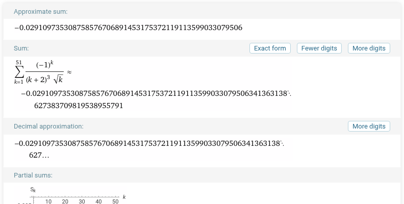Click the Sum section label

[21, 48]
